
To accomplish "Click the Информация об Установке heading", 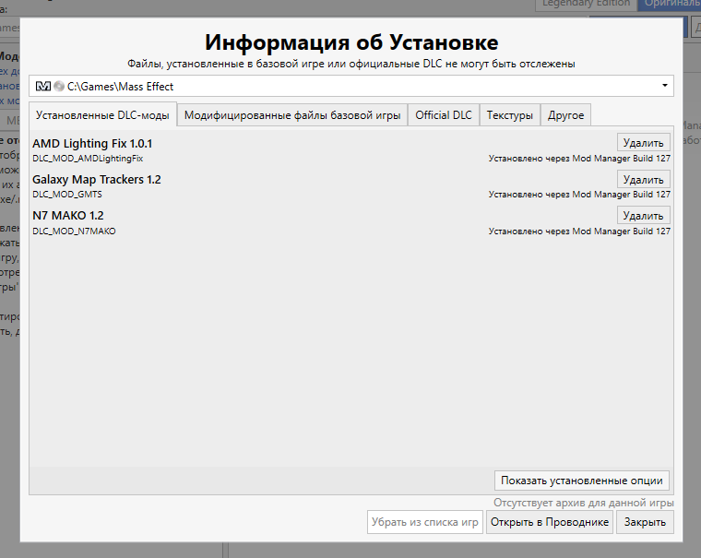I will pos(351,42).
